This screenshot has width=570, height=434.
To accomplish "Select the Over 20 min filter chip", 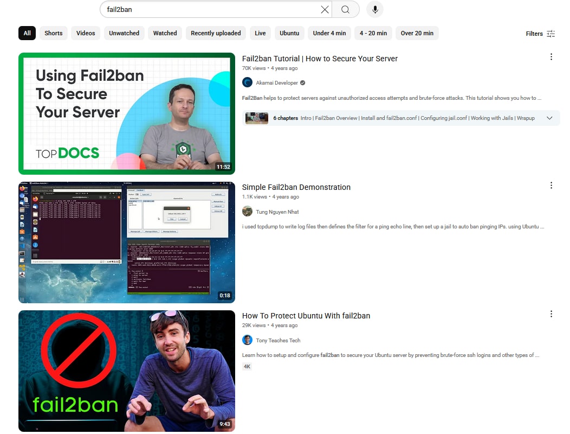I will coord(417,33).
